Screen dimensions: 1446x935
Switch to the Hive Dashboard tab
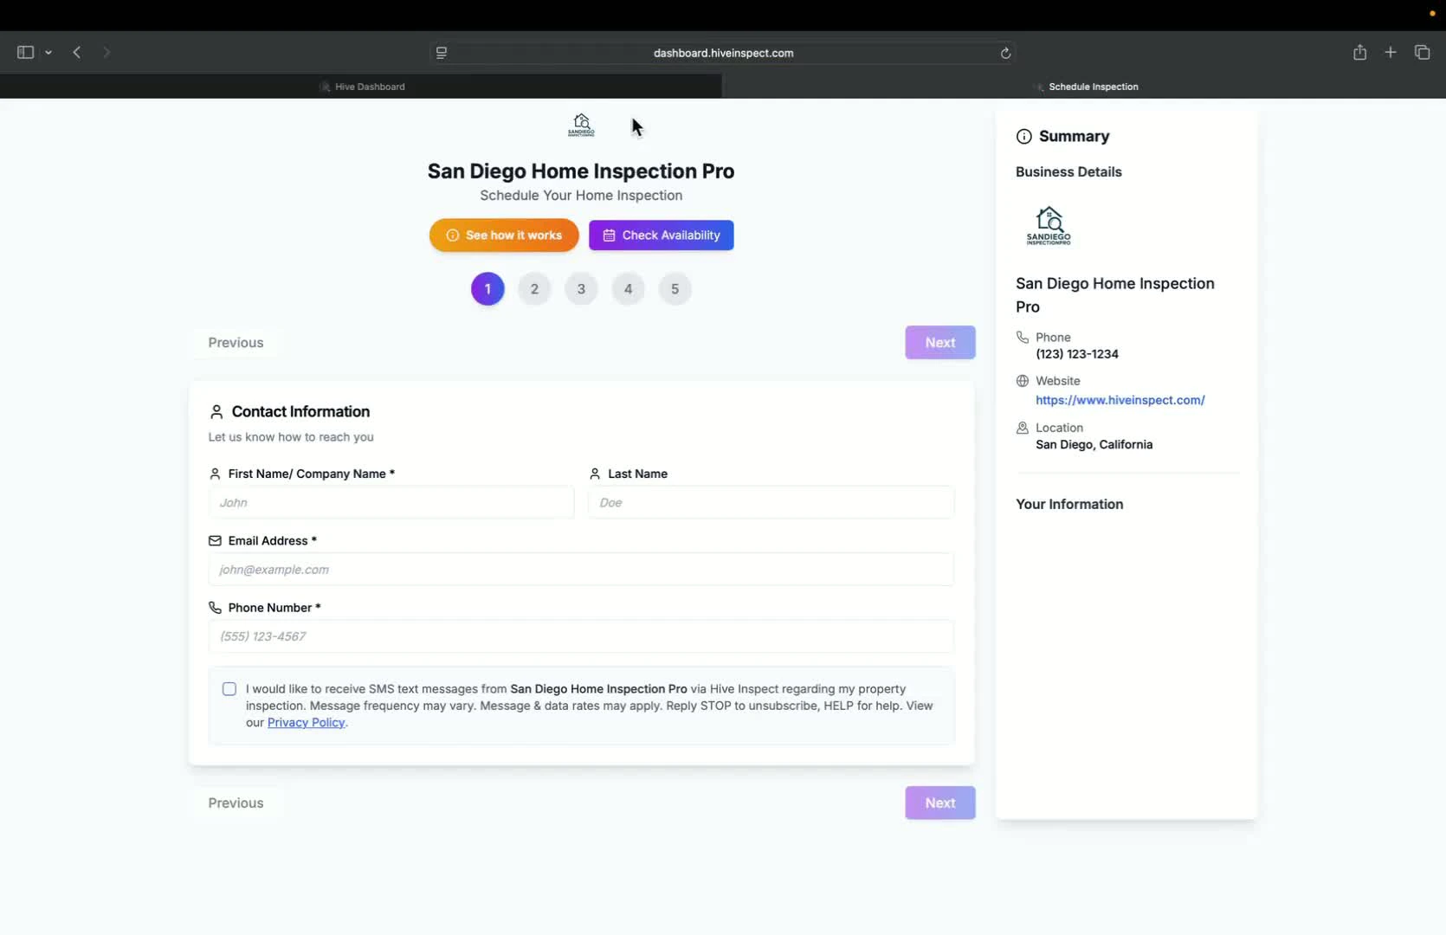pos(361,87)
